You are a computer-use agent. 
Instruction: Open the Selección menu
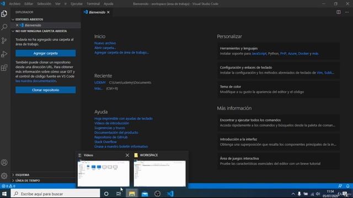pos(44,4)
